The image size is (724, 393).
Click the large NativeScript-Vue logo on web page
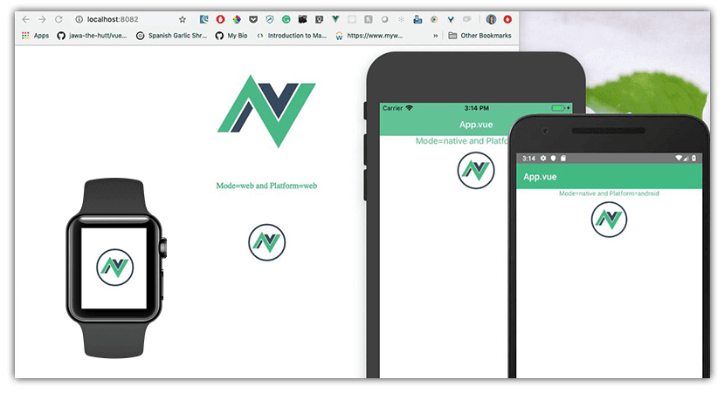click(x=266, y=111)
